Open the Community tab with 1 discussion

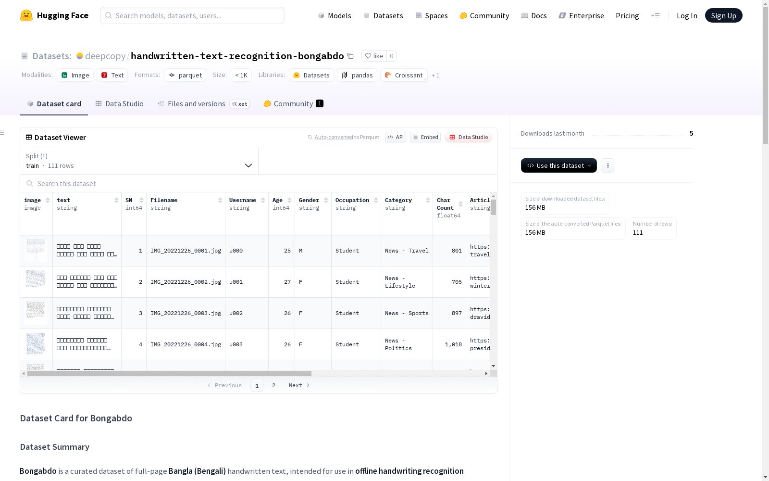[x=293, y=104]
